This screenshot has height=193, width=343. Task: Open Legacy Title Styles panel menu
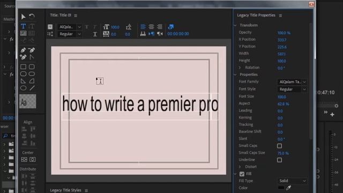click(x=86, y=191)
